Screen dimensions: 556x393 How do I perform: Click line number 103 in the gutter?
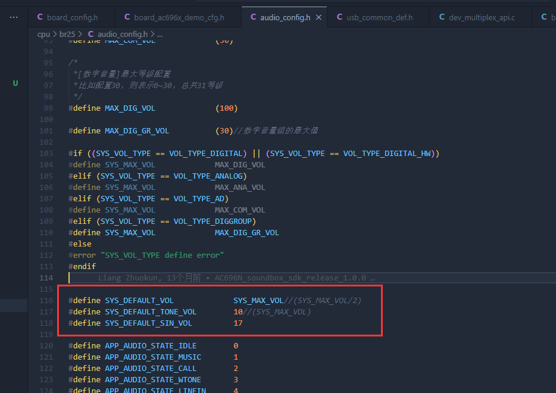click(46, 154)
